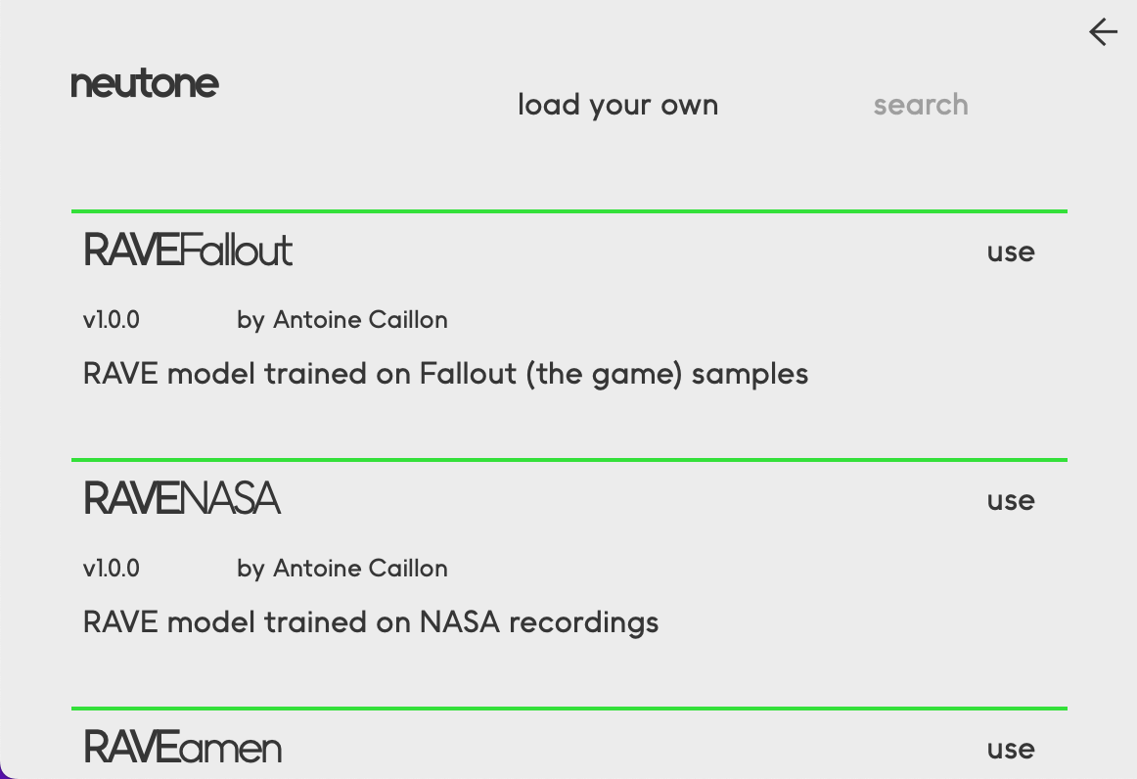Click the NASA recordings description text
This screenshot has height=779, width=1137.
(371, 622)
